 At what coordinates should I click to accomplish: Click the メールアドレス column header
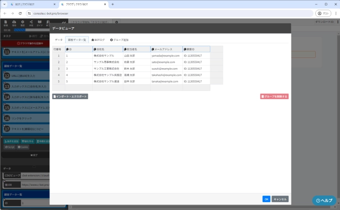166,49
